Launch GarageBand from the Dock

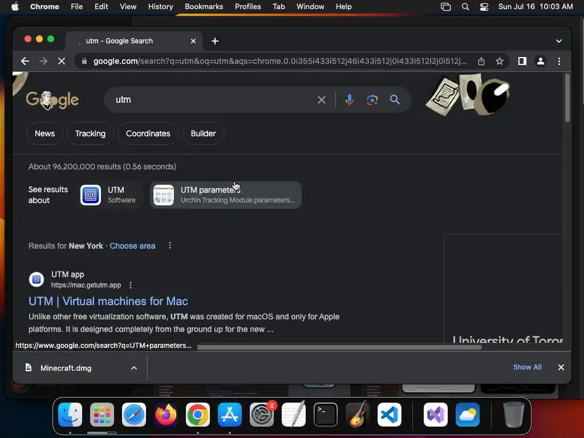[x=358, y=415]
